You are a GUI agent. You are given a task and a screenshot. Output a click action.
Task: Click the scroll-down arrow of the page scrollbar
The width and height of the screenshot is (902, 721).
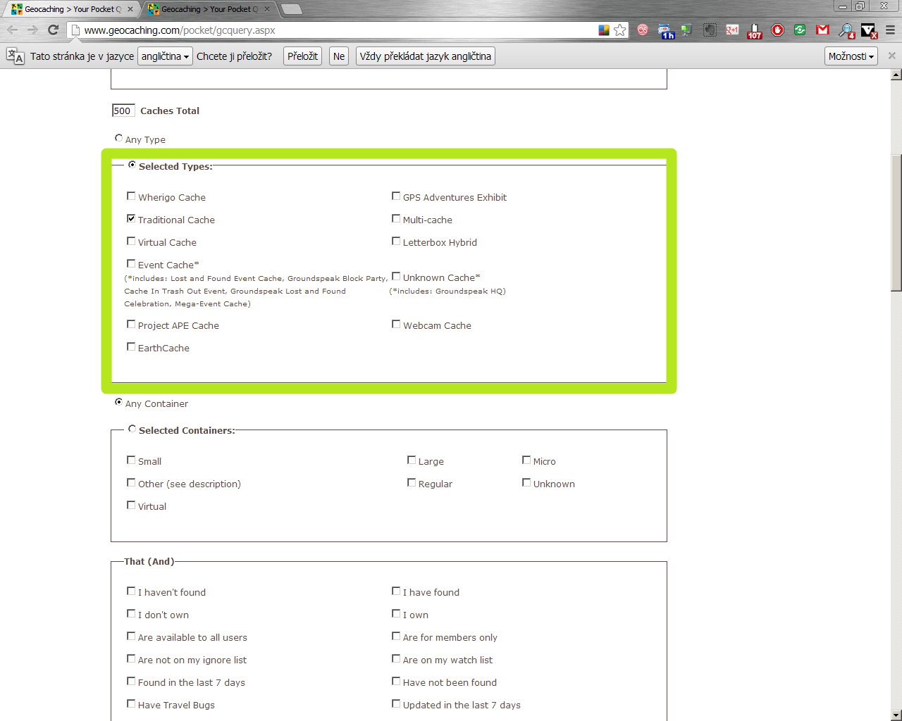[896, 715]
